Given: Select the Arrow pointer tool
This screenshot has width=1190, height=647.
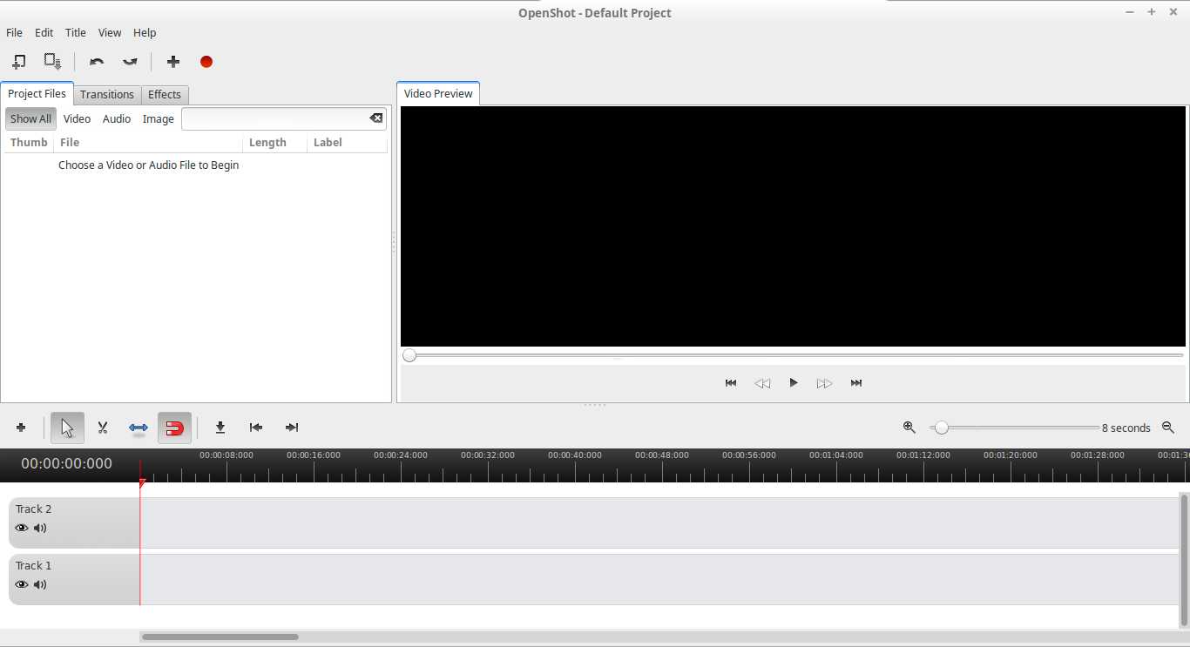Looking at the screenshot, I should click(x=67, y=428).
